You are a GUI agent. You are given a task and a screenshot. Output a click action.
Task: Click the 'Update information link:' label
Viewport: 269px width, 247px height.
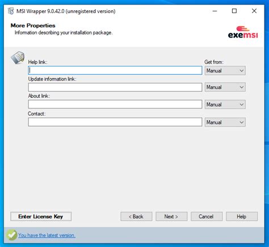[52, 79]
